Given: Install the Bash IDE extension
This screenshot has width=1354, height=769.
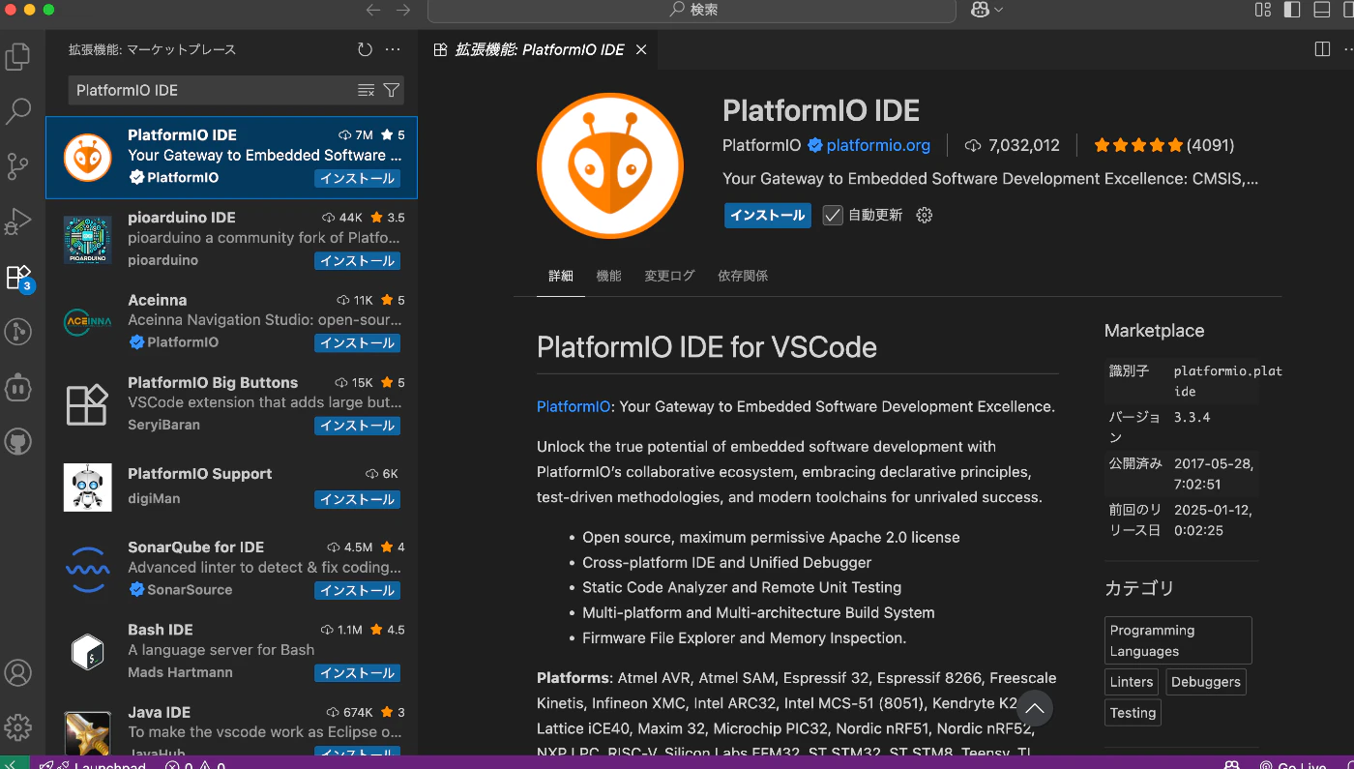Looking at the screenshot, I should tap(357, 672).
